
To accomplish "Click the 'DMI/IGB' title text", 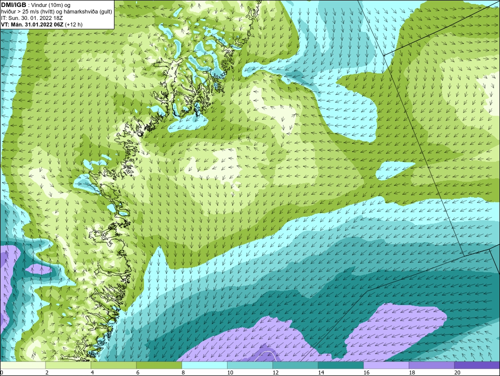I will [13, 5].
